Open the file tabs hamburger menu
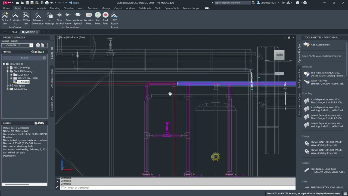This screenshot has height=196, width=348. coord(5,32)
